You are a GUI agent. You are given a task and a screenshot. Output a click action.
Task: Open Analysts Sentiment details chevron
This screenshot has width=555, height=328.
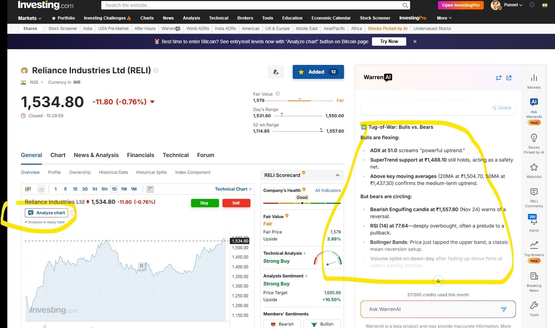click(306, 276)
